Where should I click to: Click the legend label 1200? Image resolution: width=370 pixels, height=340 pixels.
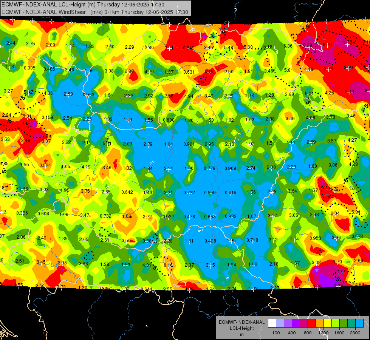[323, 333]
